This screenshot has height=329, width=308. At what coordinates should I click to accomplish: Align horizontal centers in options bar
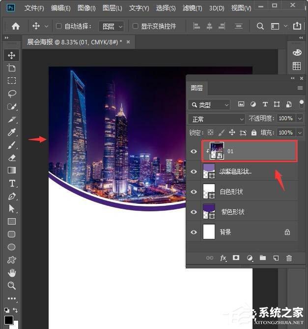pyautogui.click(x=209, y=26)
